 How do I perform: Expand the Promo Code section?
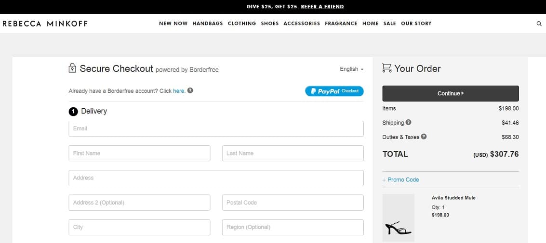pos(401,180)
